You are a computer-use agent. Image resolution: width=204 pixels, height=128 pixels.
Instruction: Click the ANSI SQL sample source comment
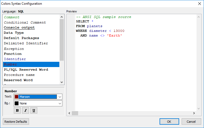click(x=104, y=17)
